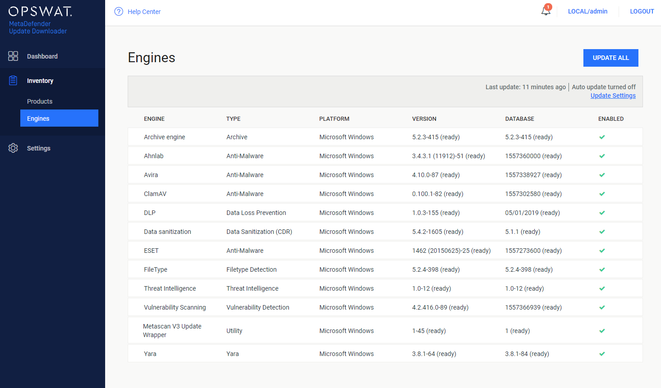Click the TYPE column header
661x388 pixels.
coord(233,119)
